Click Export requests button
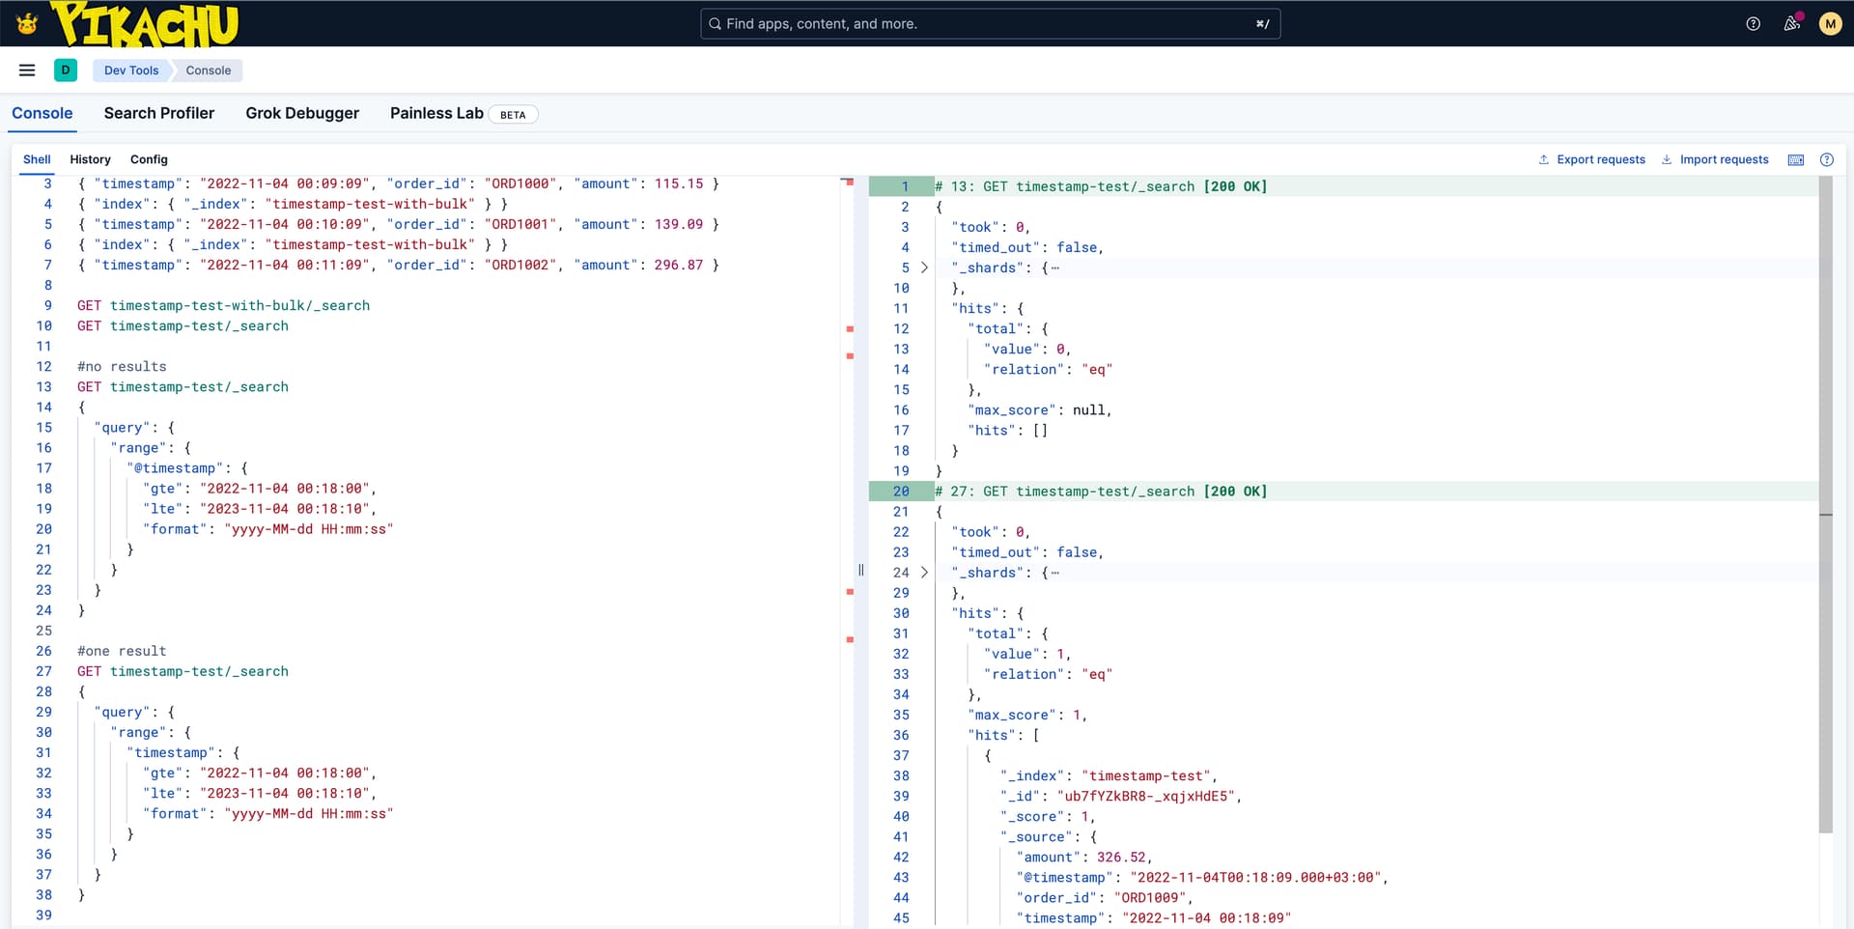The width and height of the screenshot is (1854, 929). [1591, 160]
